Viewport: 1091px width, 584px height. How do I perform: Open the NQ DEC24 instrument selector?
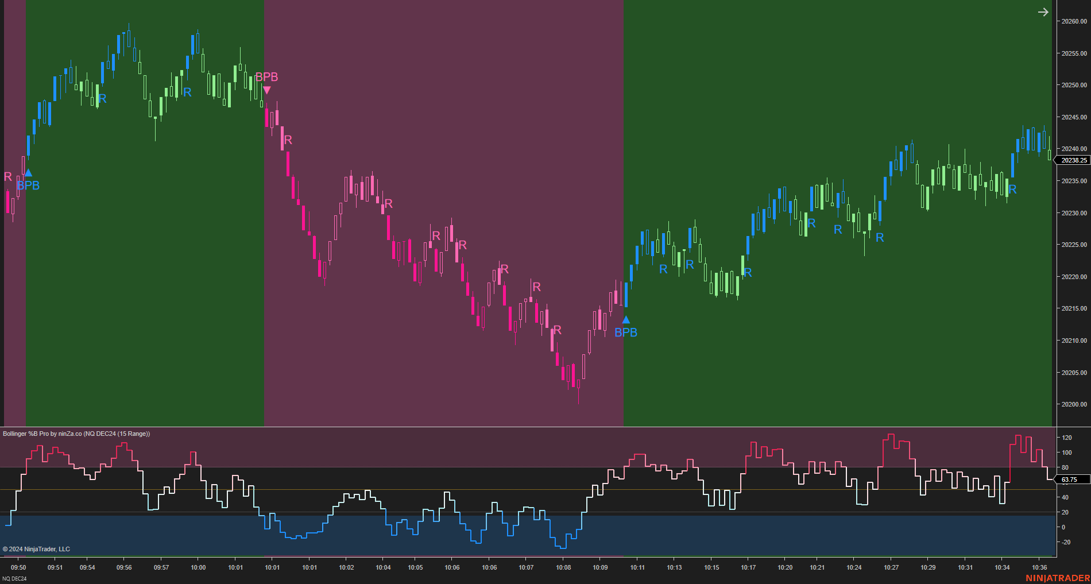[x=14, y=579]
